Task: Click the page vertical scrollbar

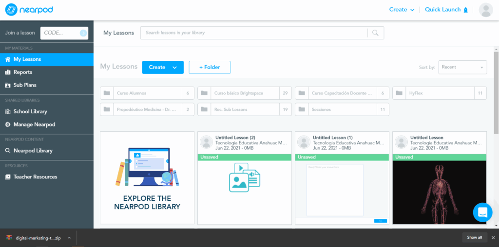Action: pyautogui.click(x=496, y=97)
